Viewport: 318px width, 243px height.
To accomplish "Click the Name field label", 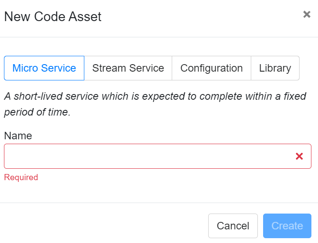I will click(18, 136).
